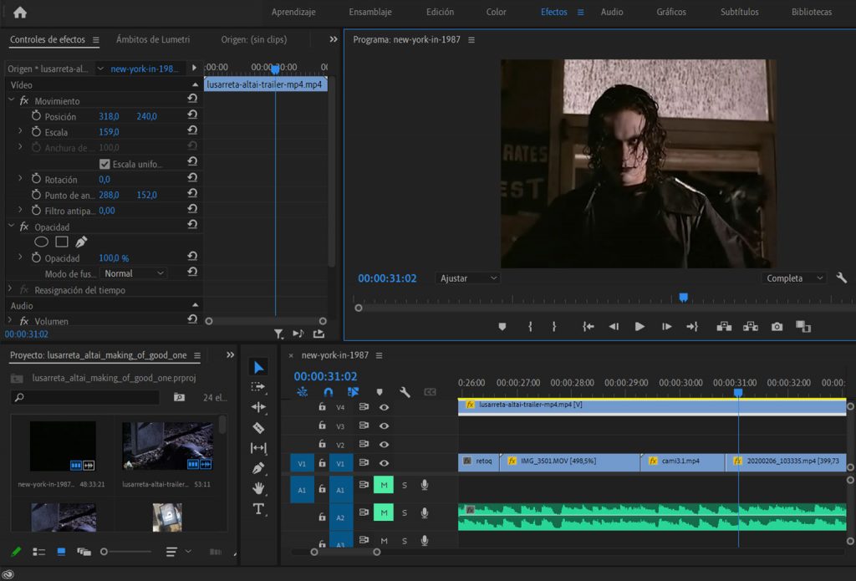Click the IMG_3501.MOV clip on V1
Image resolution: width=856 pixels, height=581 pixels.
click(570, 461)
